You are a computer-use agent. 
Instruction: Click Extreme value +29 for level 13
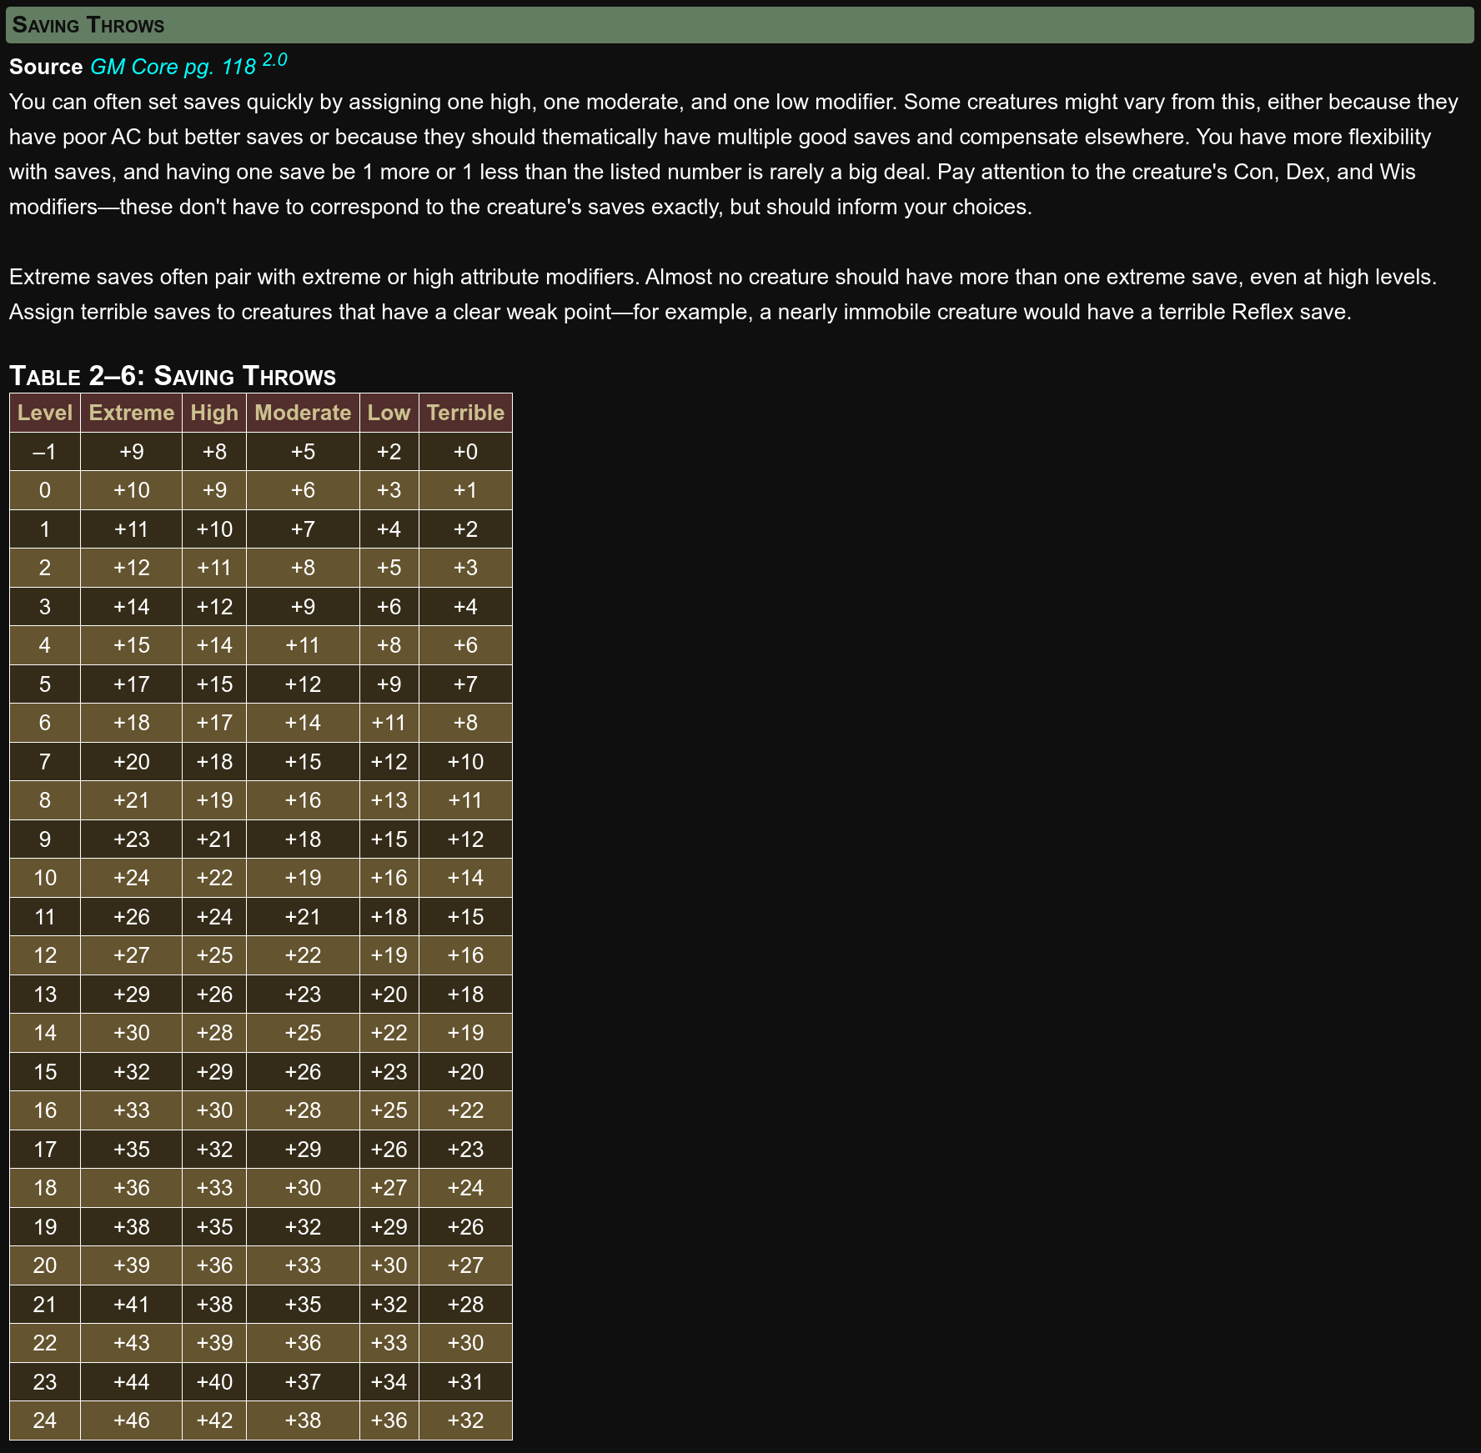coord(132,995)
